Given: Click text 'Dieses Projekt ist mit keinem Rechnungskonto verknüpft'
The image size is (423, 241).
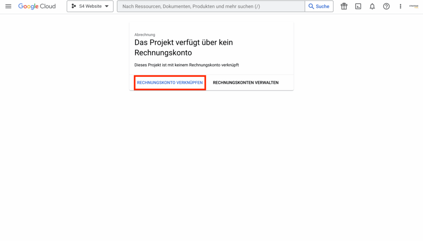Looking at the screenshot, I should click(186, 65).
